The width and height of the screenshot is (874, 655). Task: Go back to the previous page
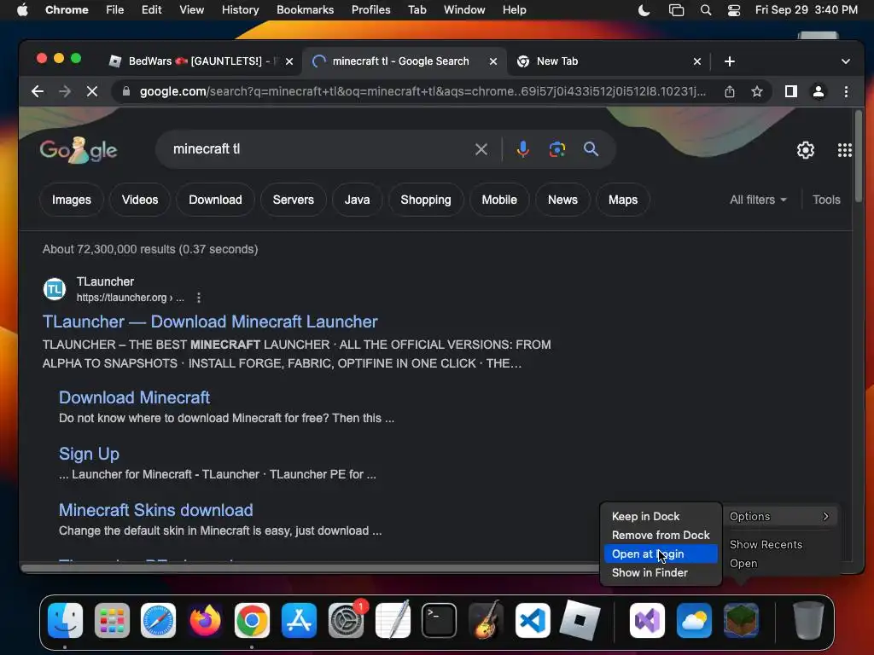38,91
